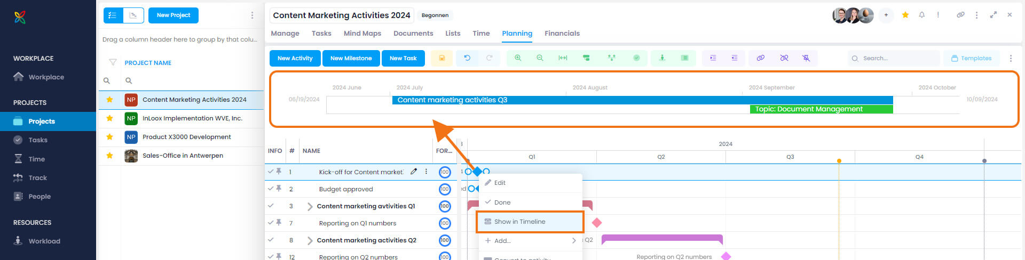The height and width of the screenshot is (260, 1025).
Task: Add a team member with plus icon
Action: tap(886, 15)
